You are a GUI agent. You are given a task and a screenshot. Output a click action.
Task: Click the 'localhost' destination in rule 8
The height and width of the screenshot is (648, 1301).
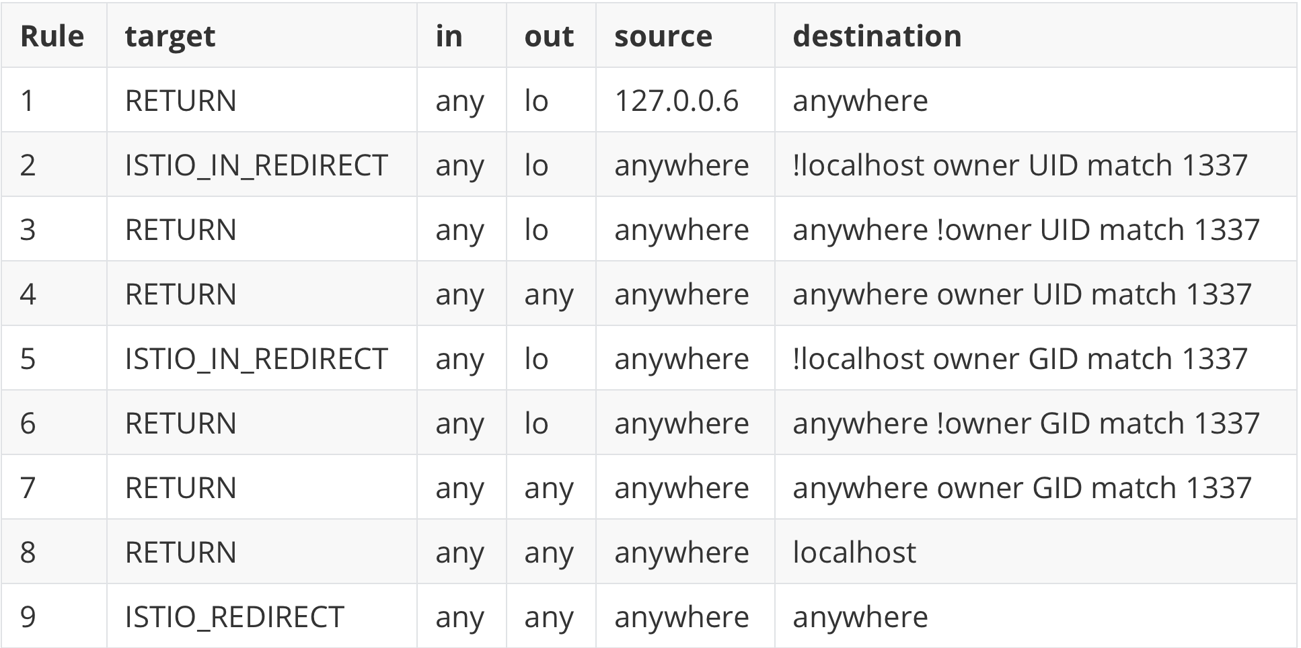click(x=854, y=553)
